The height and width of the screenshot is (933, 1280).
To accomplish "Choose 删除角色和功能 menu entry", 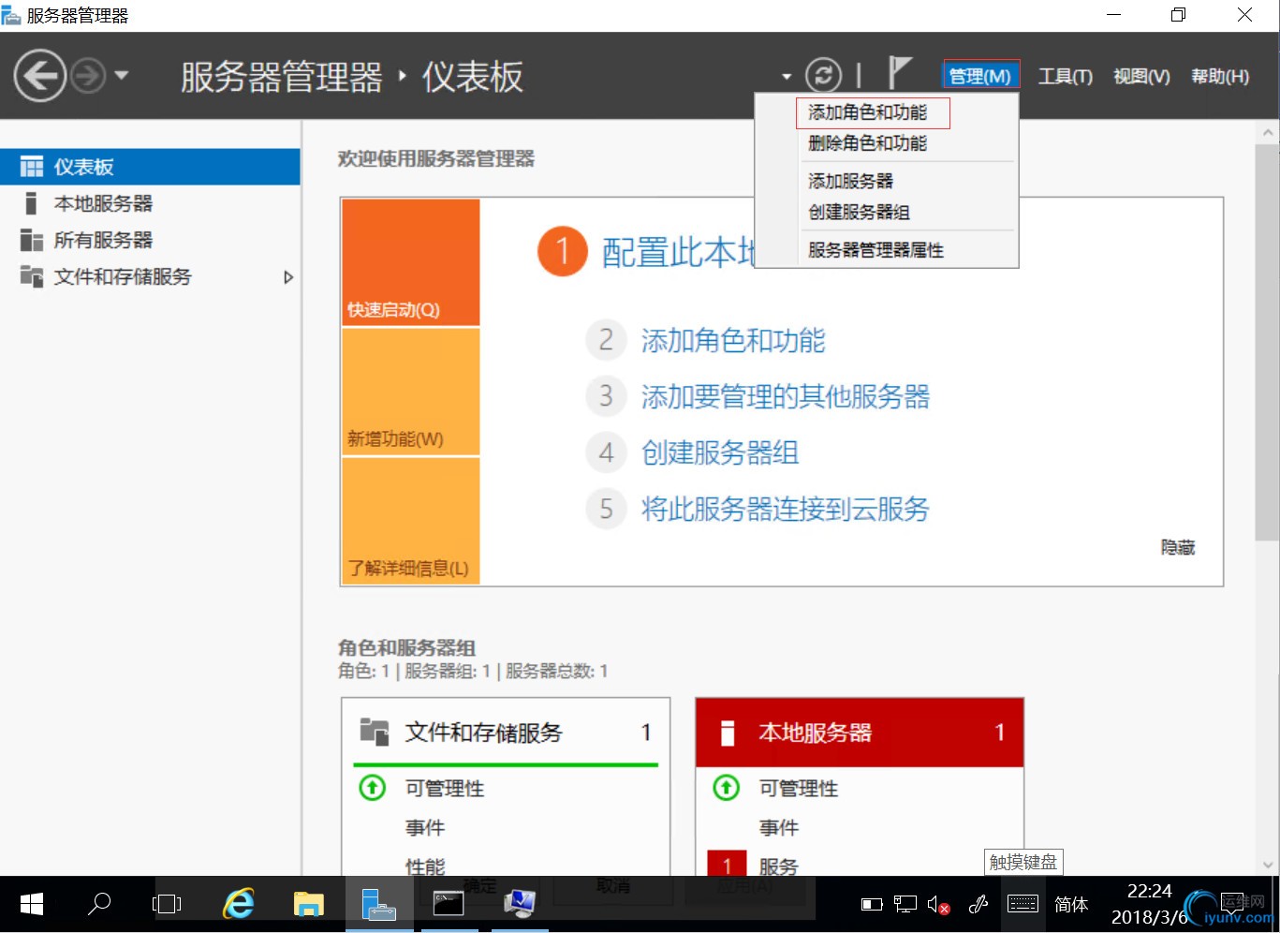I will point(868,143).
